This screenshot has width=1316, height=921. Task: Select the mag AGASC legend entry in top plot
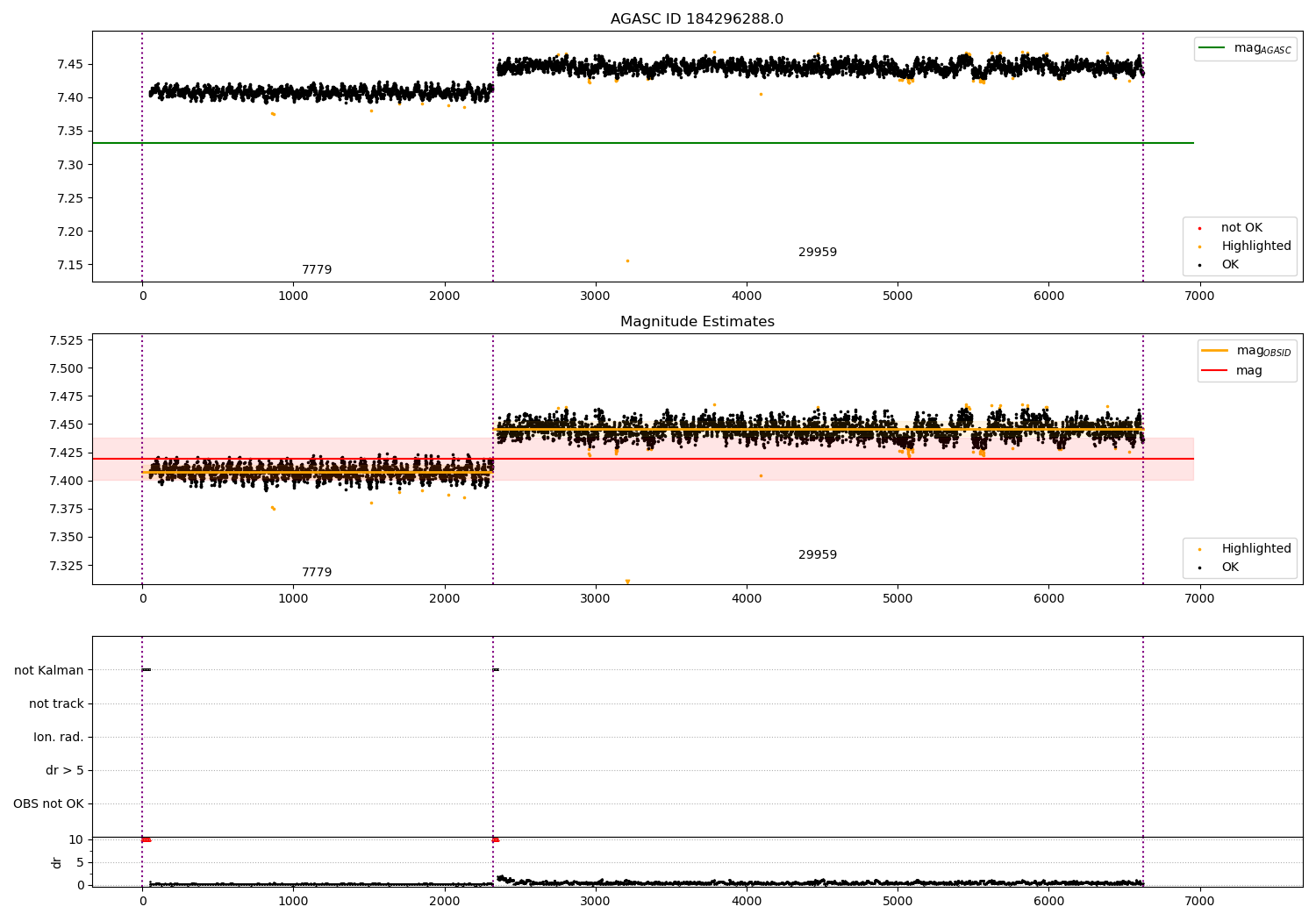[1245, 48]
